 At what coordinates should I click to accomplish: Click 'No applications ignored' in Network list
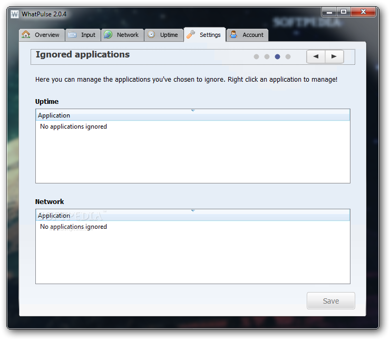(x=73, y=227)
